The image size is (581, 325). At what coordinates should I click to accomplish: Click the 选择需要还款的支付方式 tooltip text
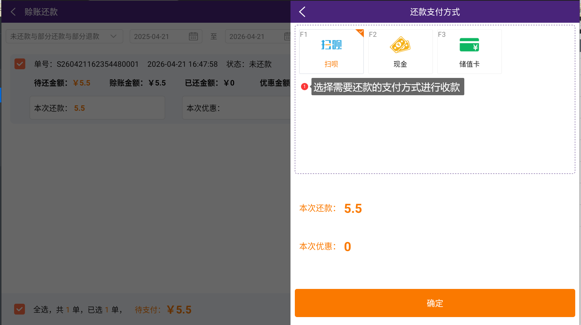pos(387,87)
